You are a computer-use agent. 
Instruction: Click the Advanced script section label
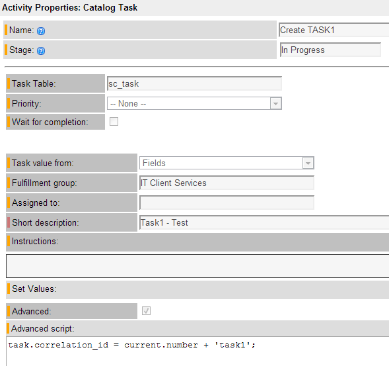[43, 329]
